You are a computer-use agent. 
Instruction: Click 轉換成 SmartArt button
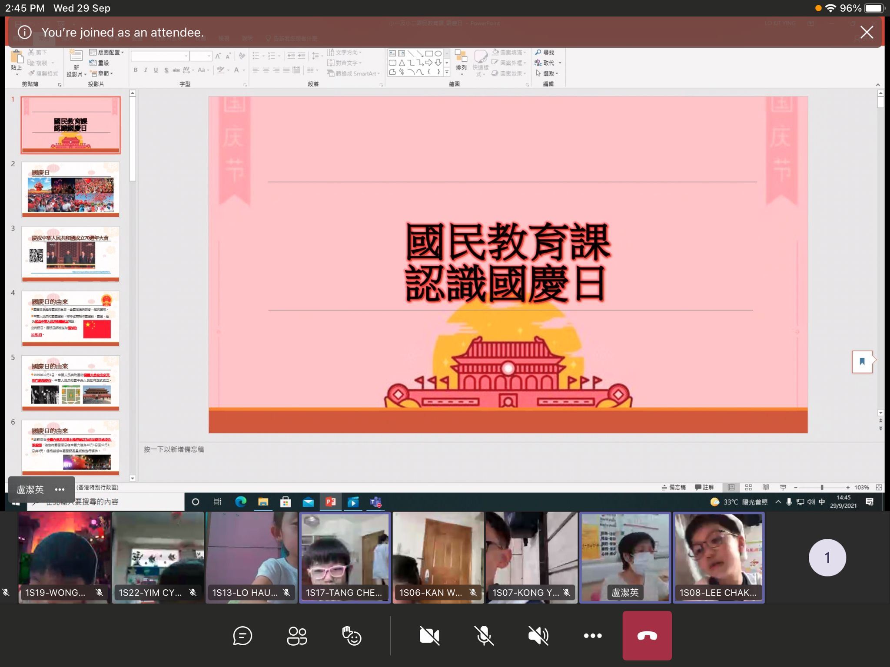tap(354, 73)
